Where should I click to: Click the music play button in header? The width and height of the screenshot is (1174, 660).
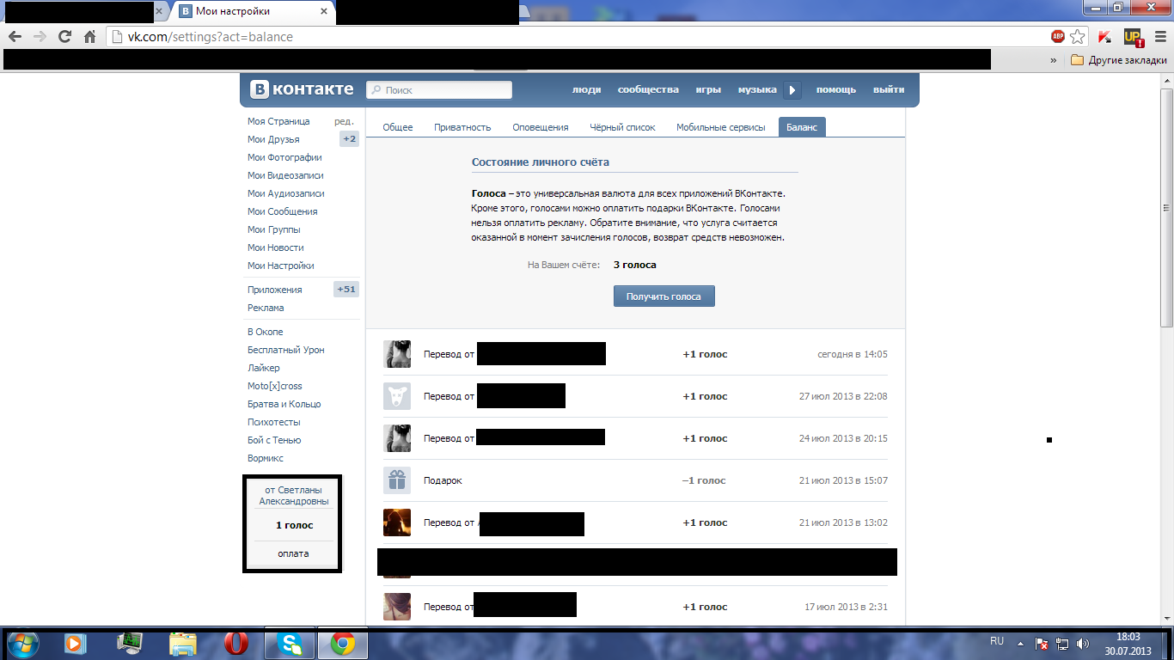pos(793,89)
